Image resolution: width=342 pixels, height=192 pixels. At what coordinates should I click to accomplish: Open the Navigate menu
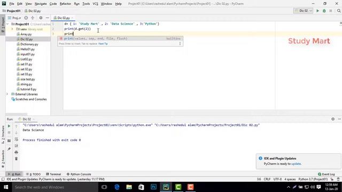[41, 4]
